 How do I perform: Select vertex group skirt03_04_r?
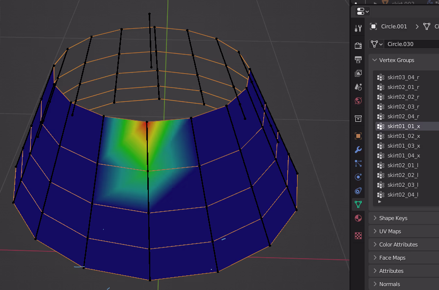click(407, 77)
